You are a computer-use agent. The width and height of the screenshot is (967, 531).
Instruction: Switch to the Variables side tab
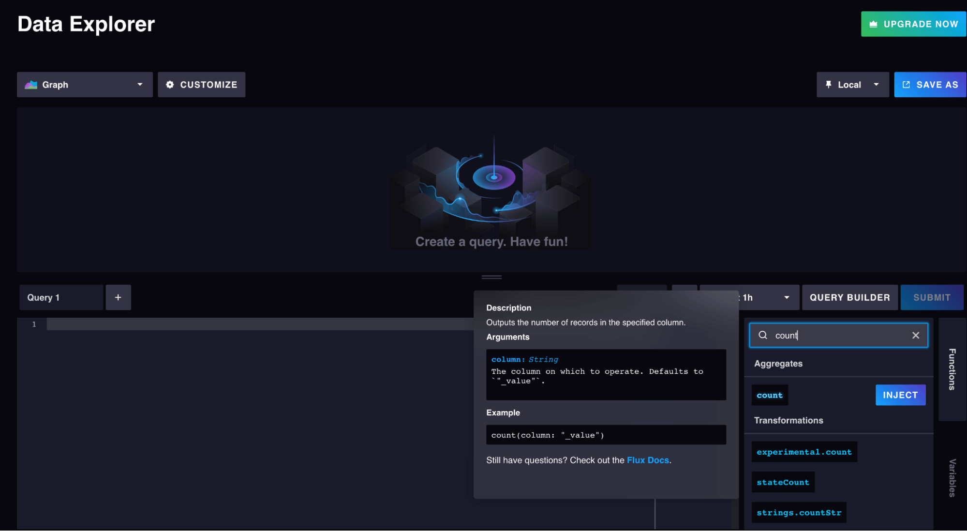click(x=952, y=478)
